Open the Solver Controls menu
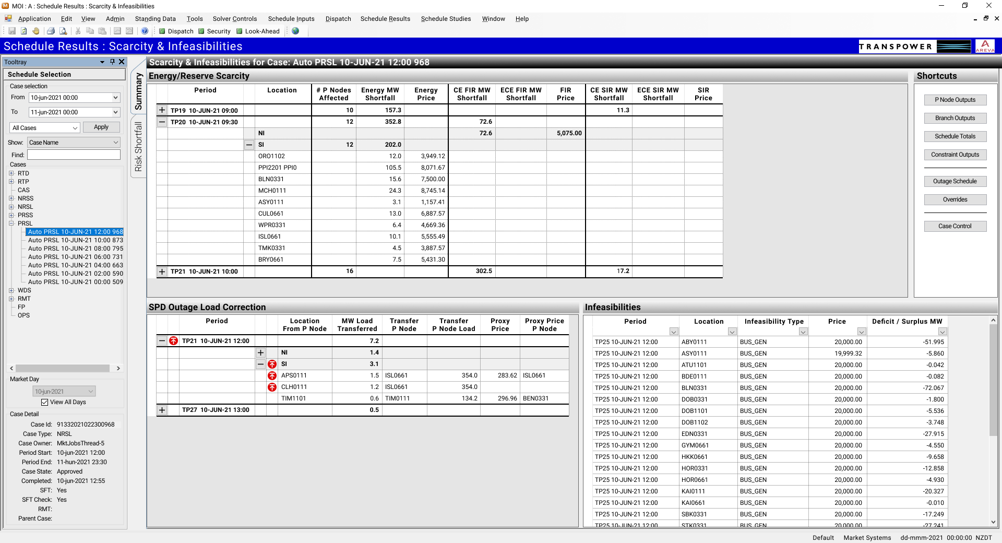 pyautogui.click(x=235, y=19)
